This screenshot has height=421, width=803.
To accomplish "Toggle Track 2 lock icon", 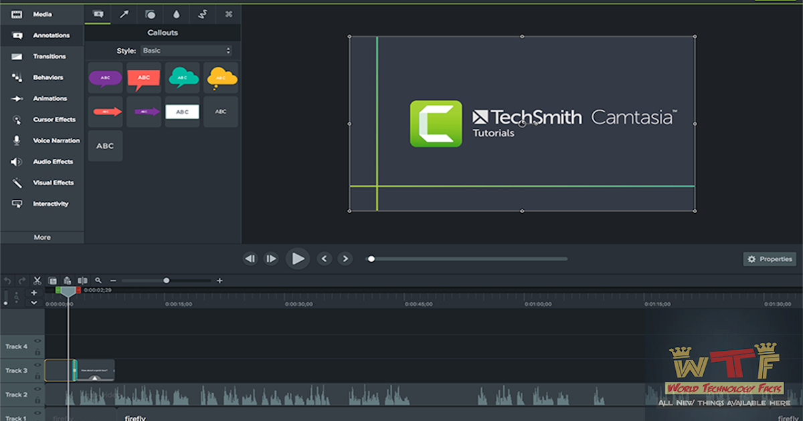I will click(x=37, y=400).
